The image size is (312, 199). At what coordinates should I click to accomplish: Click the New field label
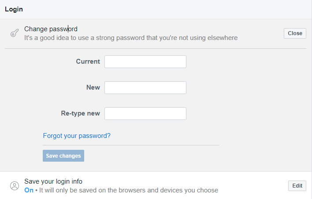(x=93, y=87)
